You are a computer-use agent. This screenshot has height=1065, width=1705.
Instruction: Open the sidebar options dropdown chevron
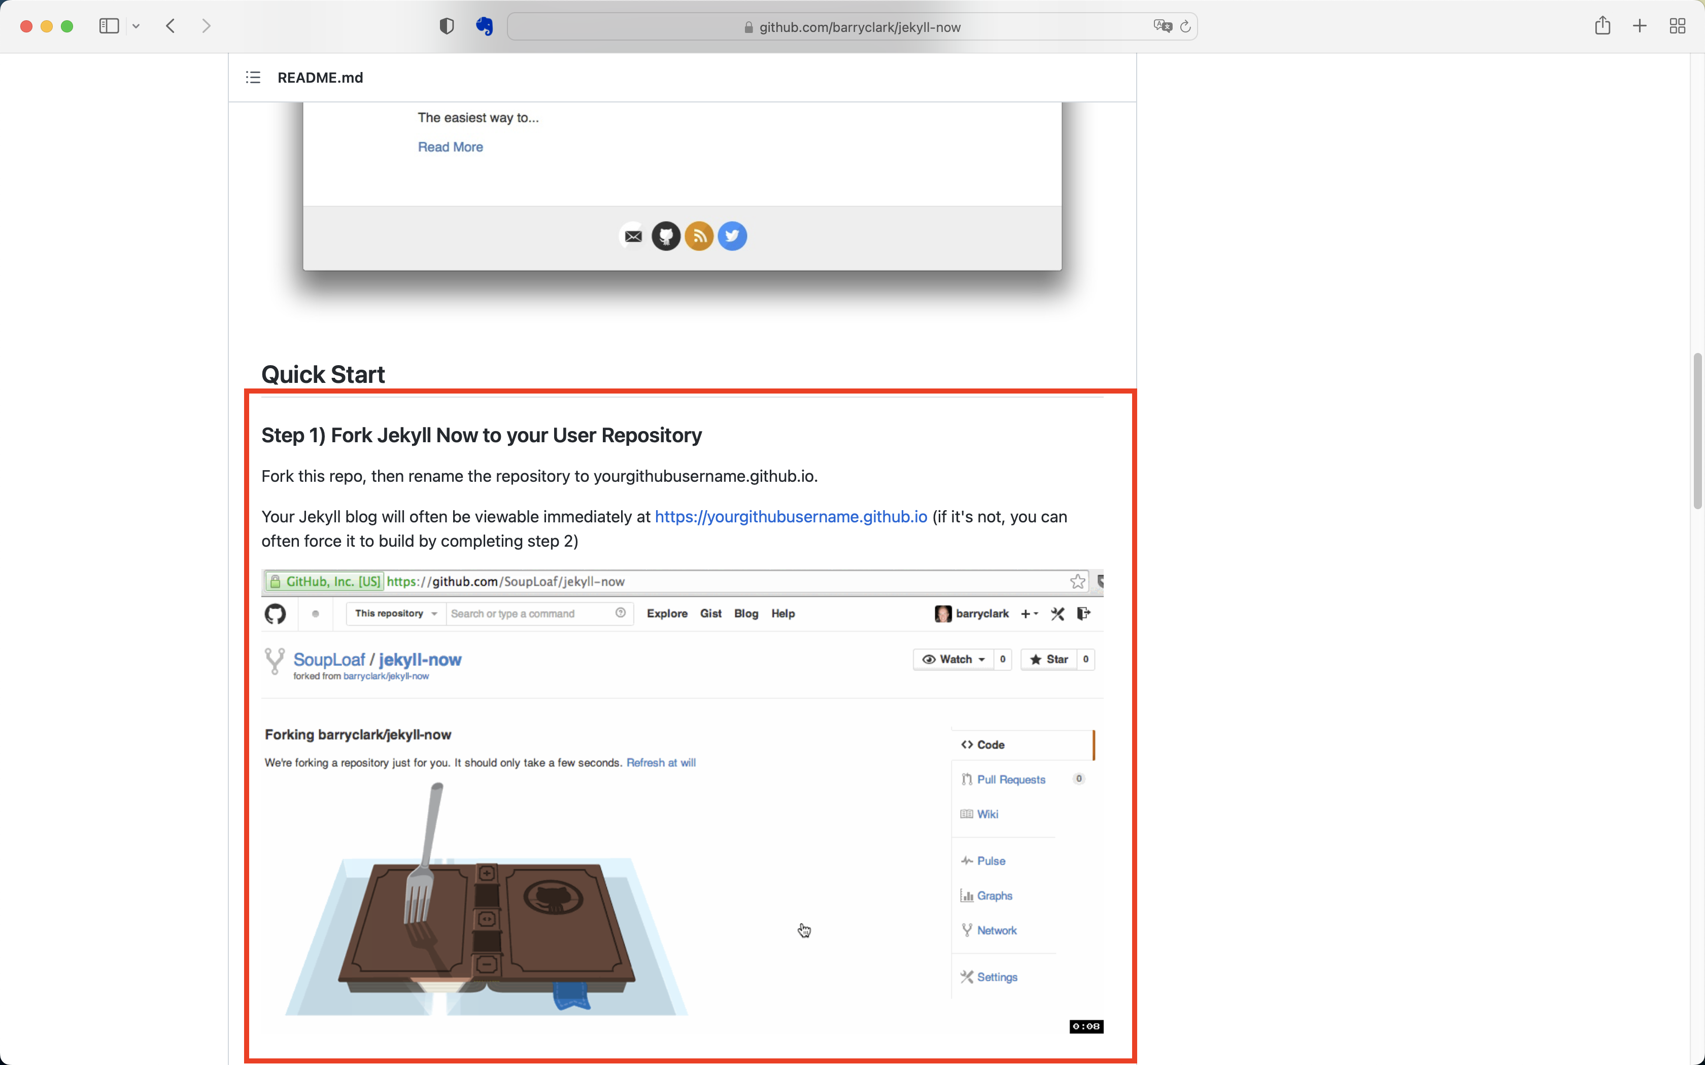click(136, 26)
